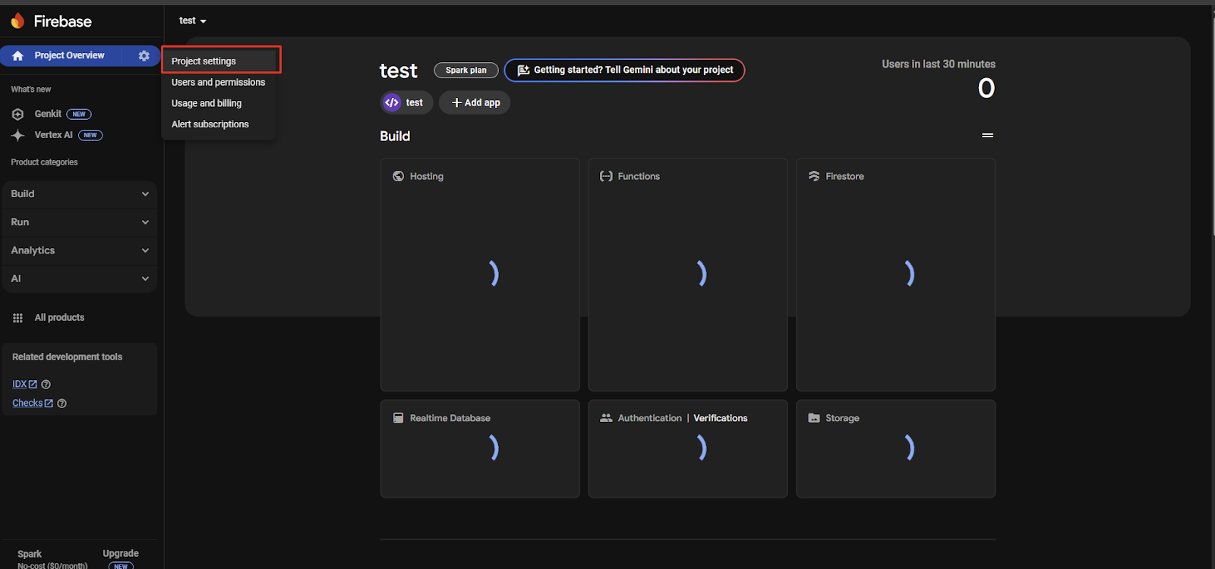The height and width of the screenshot is (569, 1215).
Task: Select Project settings from the menu
Action: click(219, 61)
